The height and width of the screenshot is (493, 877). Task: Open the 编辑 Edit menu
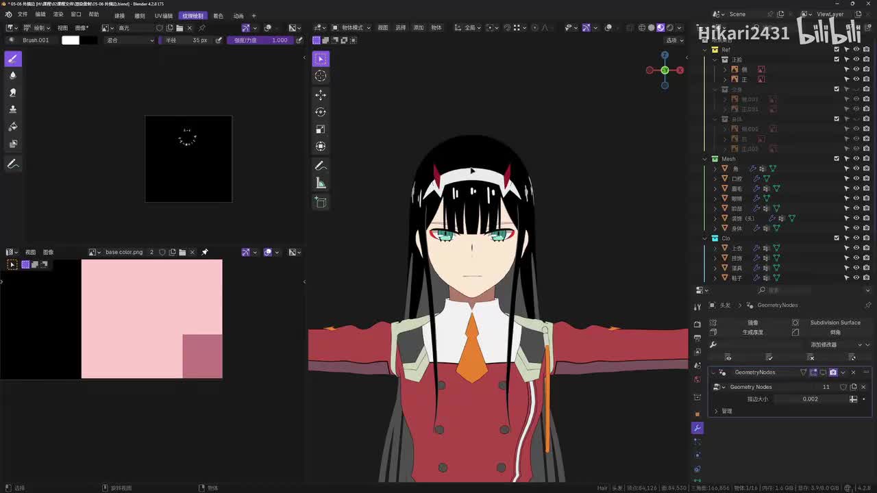40,15
